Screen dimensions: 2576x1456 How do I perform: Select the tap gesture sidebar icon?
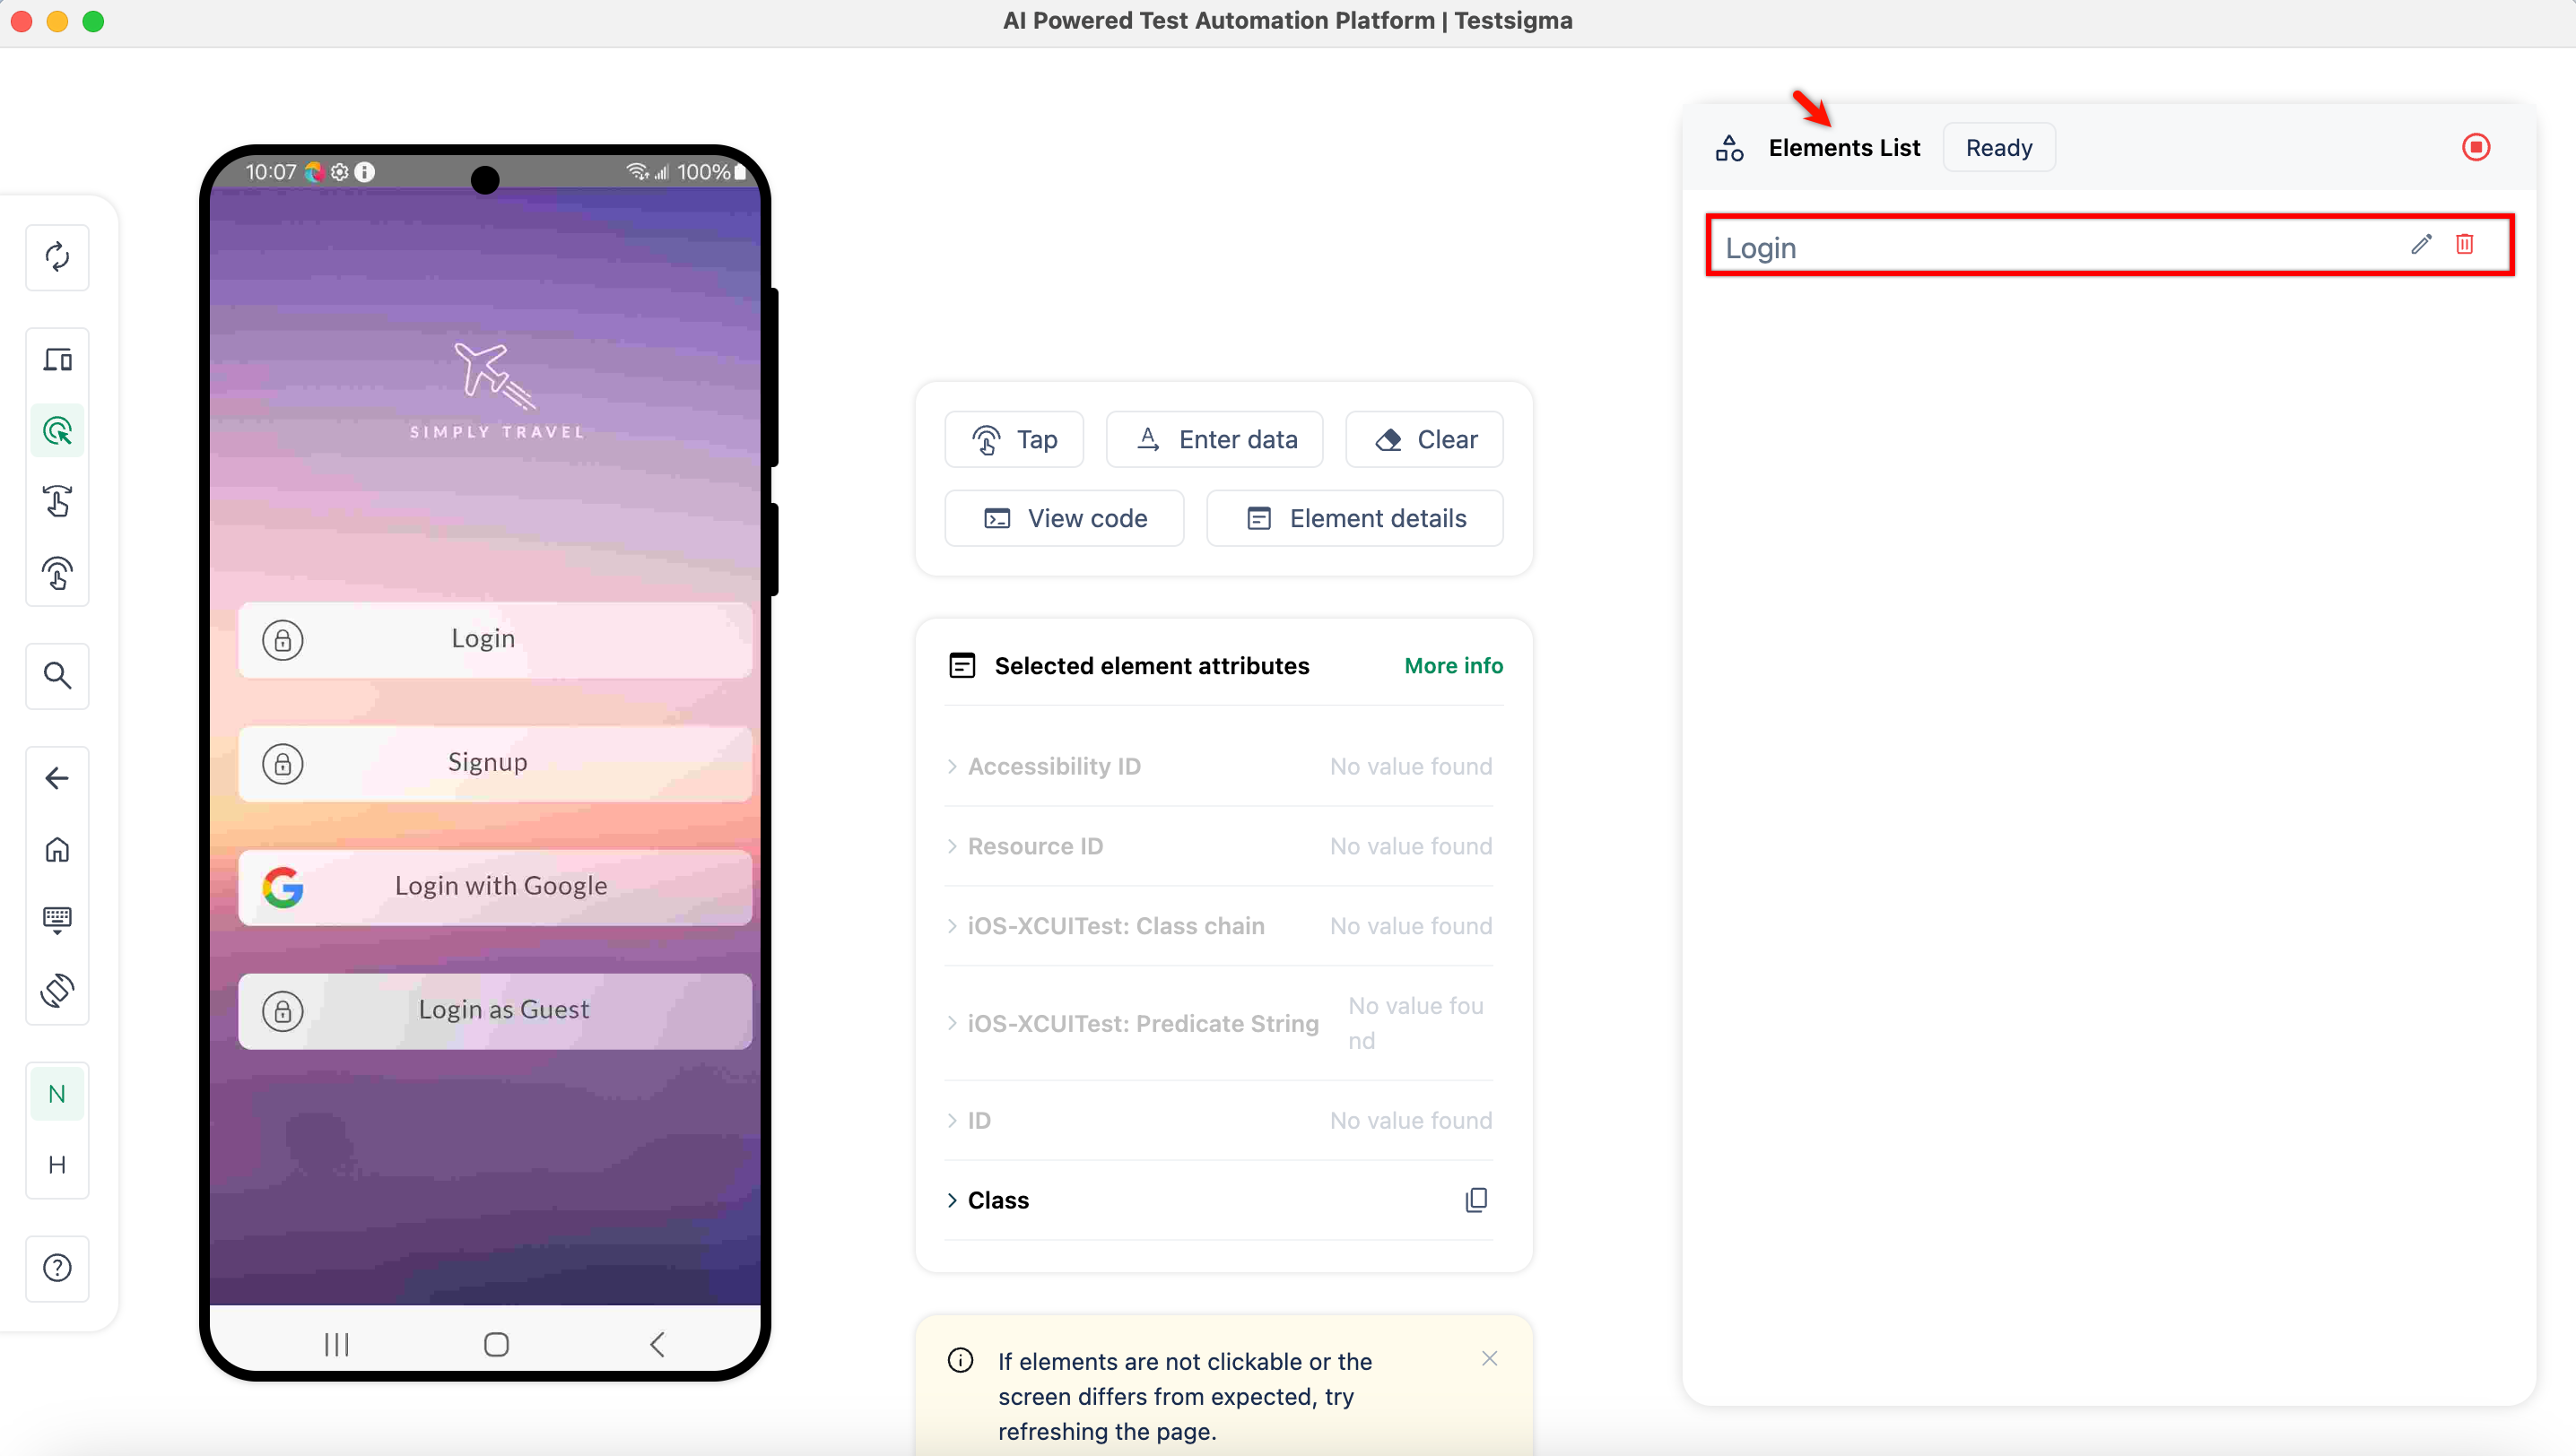point(57,573)
